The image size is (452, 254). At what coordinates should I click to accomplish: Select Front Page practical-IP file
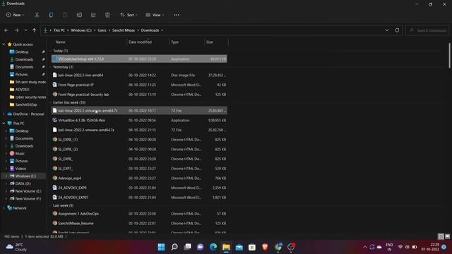[x=139, y=85]
